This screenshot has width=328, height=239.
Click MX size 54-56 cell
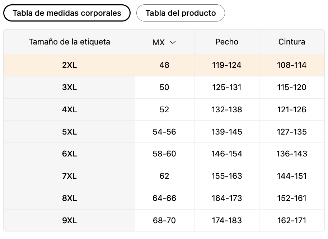(x=164, y=132)
